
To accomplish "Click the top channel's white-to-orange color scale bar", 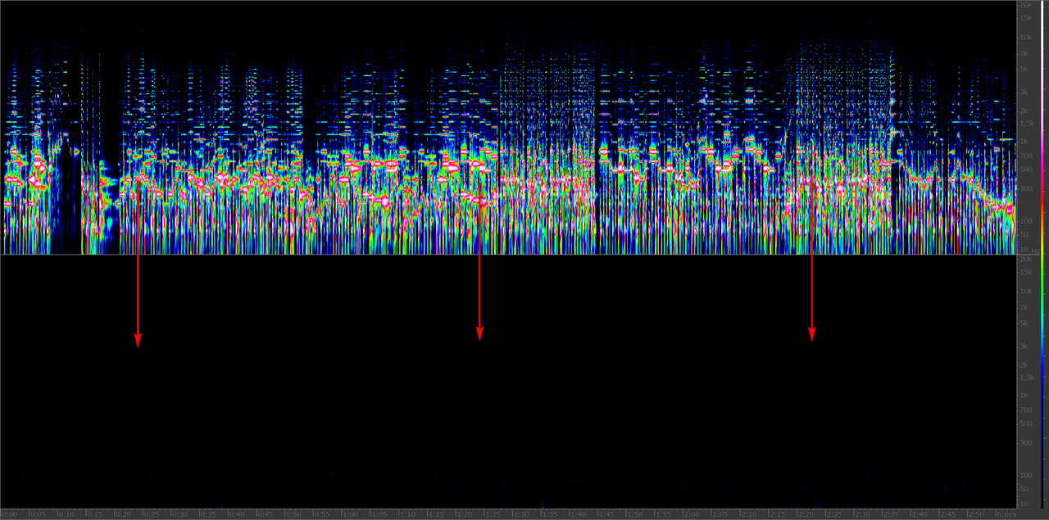I will pyautogui.click(x=1044, y=127).
